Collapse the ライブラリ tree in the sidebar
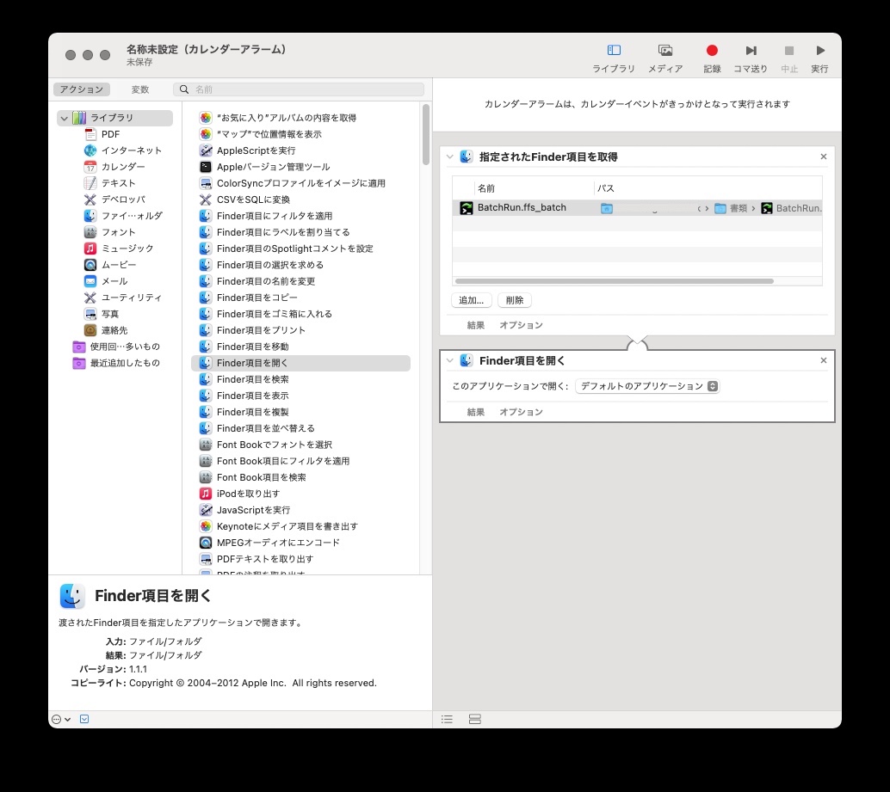 click(x=63, y=118)
